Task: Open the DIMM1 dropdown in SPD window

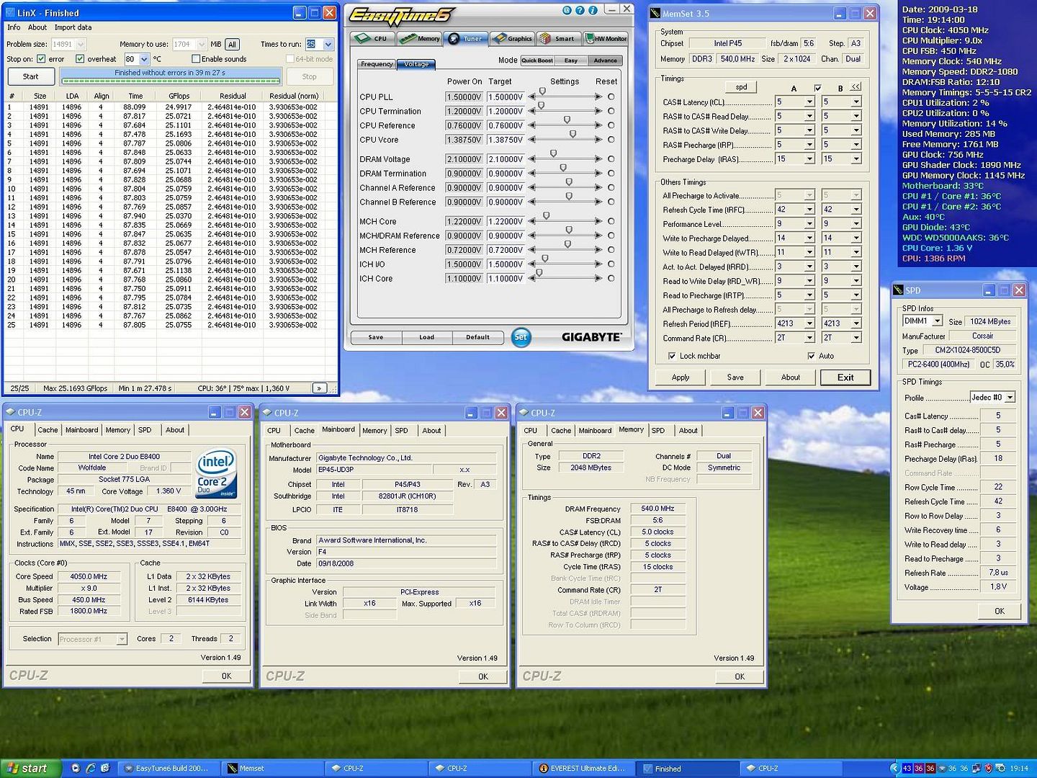Action: tap(937, 321)
